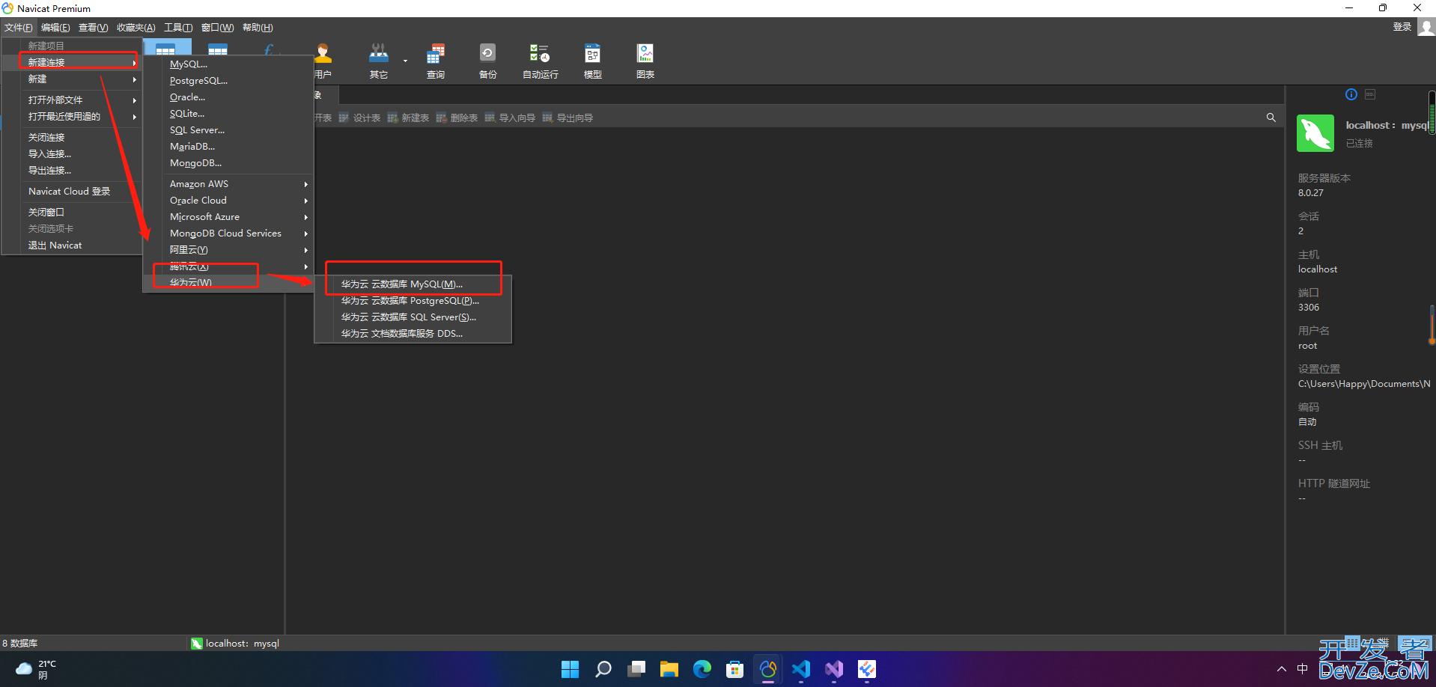Open the 其它 (Others) toolbar icon

coord(379,61)
